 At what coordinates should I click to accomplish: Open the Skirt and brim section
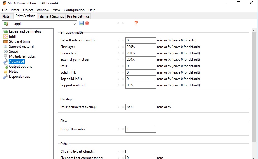(x=19, y=41)
